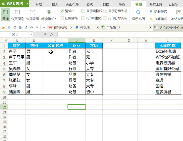Open the 开发工具 (Developer) tab
Screen dimensions: 183x141
pos(156,4)
